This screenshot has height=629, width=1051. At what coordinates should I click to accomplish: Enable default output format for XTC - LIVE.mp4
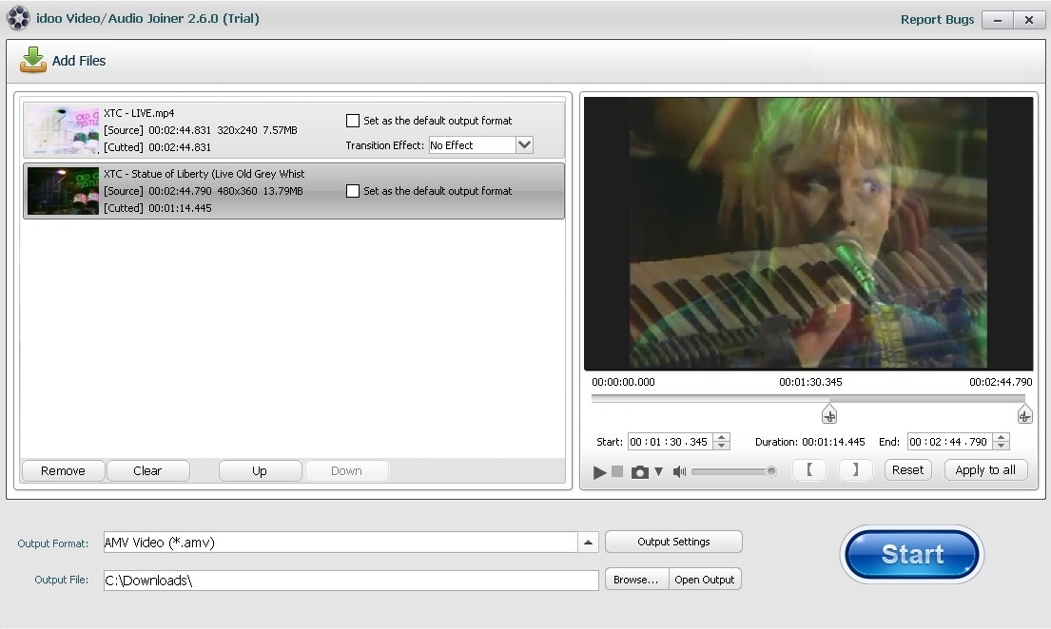tap(353, 120)
